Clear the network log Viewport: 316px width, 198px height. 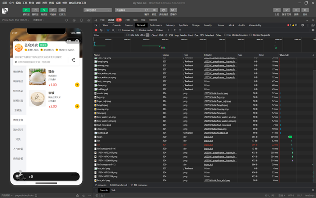[101, 30]
